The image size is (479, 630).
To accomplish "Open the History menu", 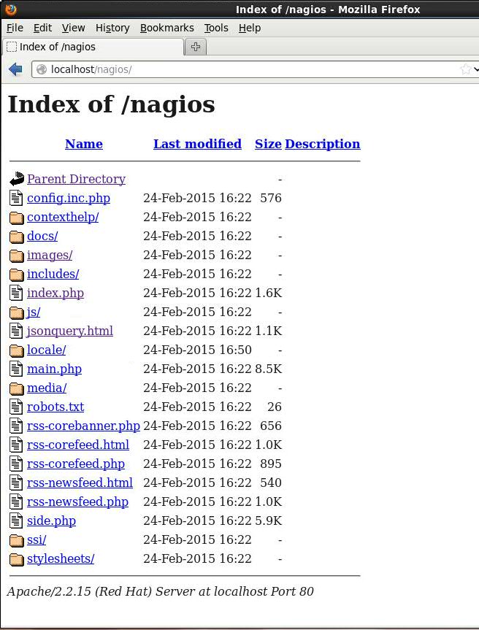I will 112,28.
